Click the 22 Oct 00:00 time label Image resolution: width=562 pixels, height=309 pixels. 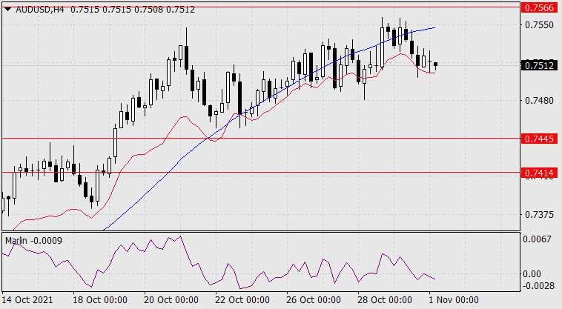tap(242, 299)
